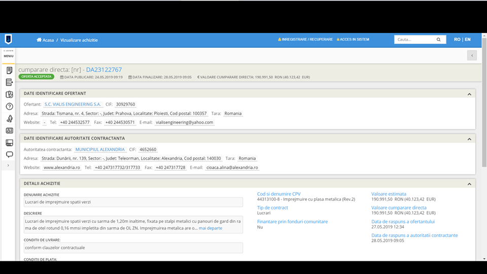Collapse the Date Identificare Ofertant section
Image resolution: width=487 pixels, height=274 pixels.
(x=469, y=94)
